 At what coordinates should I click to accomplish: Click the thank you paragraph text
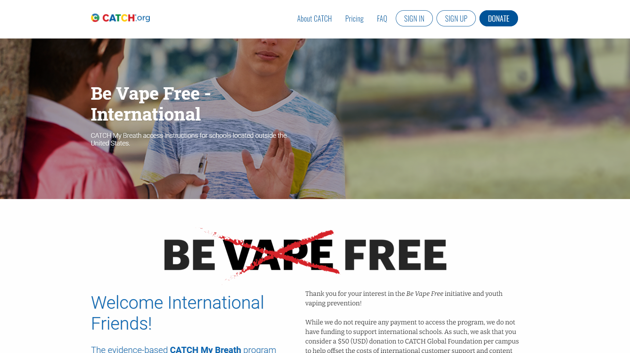click(404, 298)
